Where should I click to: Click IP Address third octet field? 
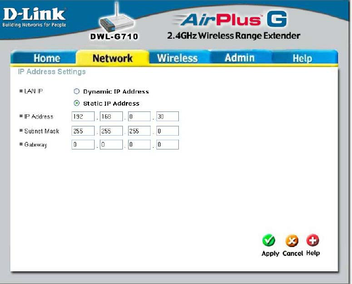(140, 116)
